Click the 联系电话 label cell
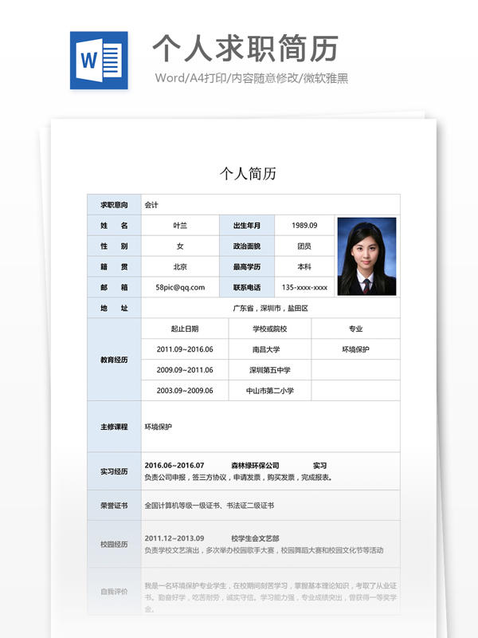The width and height of the screenshot is (478, 638). point(247,287)
